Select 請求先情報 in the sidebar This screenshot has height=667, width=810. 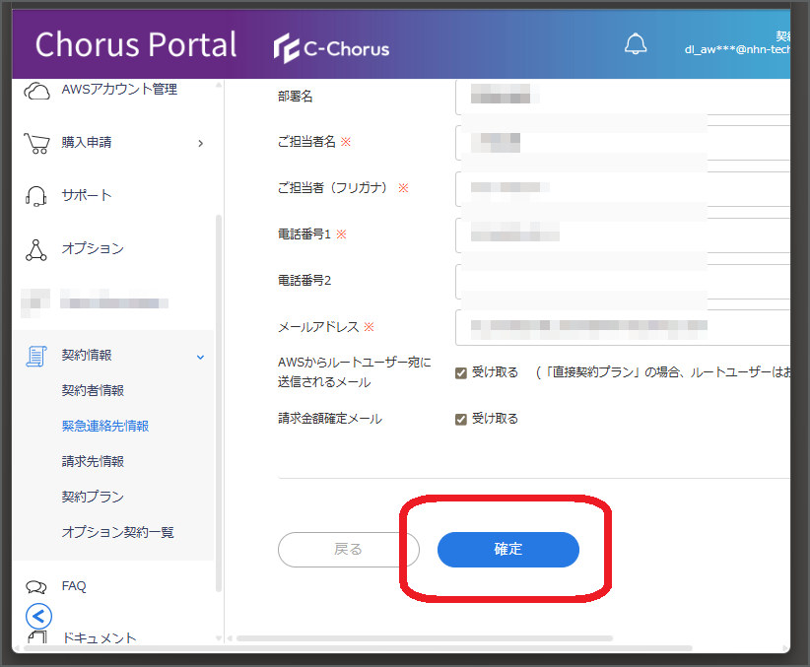click(x=93, y=461)
